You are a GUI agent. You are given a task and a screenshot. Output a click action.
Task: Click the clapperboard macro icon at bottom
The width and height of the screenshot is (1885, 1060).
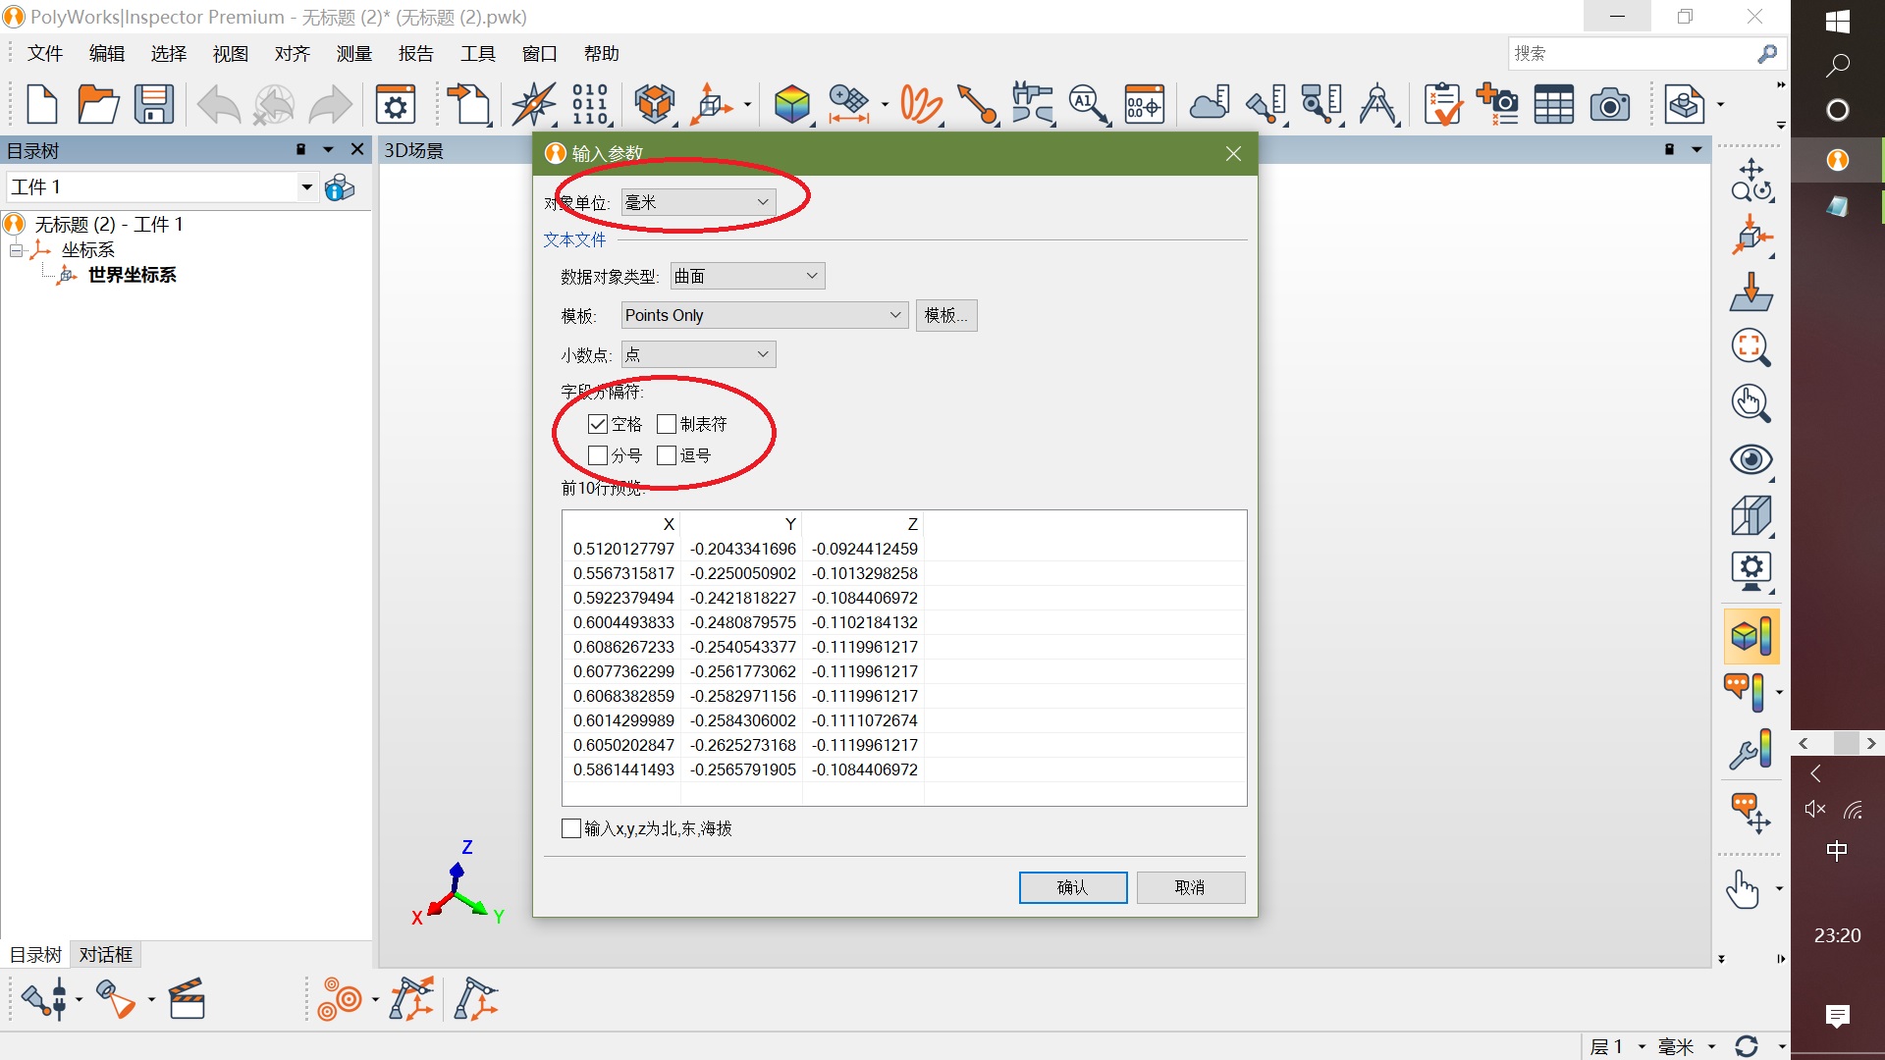tap(187, 999)
